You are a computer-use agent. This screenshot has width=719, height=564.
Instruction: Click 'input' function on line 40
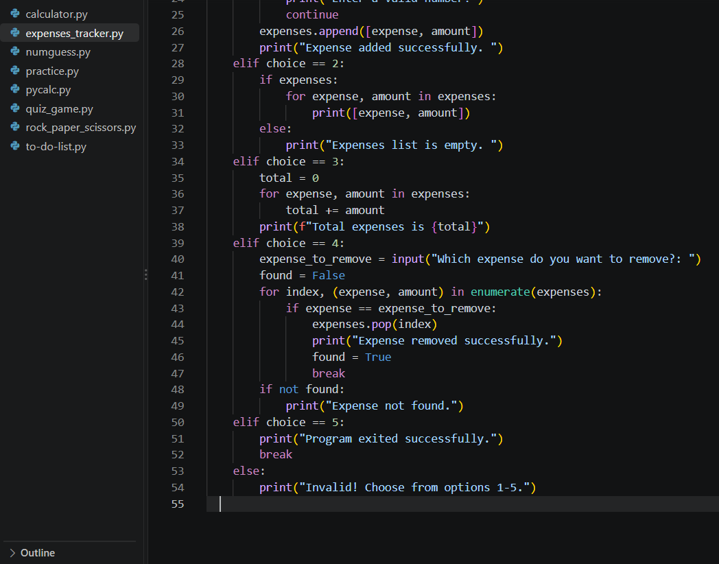[x=408, y=259]
